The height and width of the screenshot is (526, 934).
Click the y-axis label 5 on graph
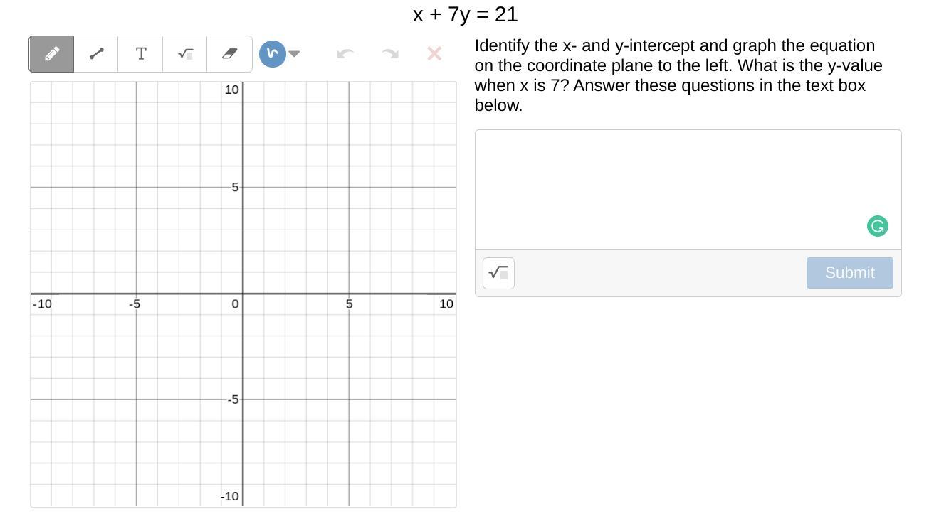point(234,188)
